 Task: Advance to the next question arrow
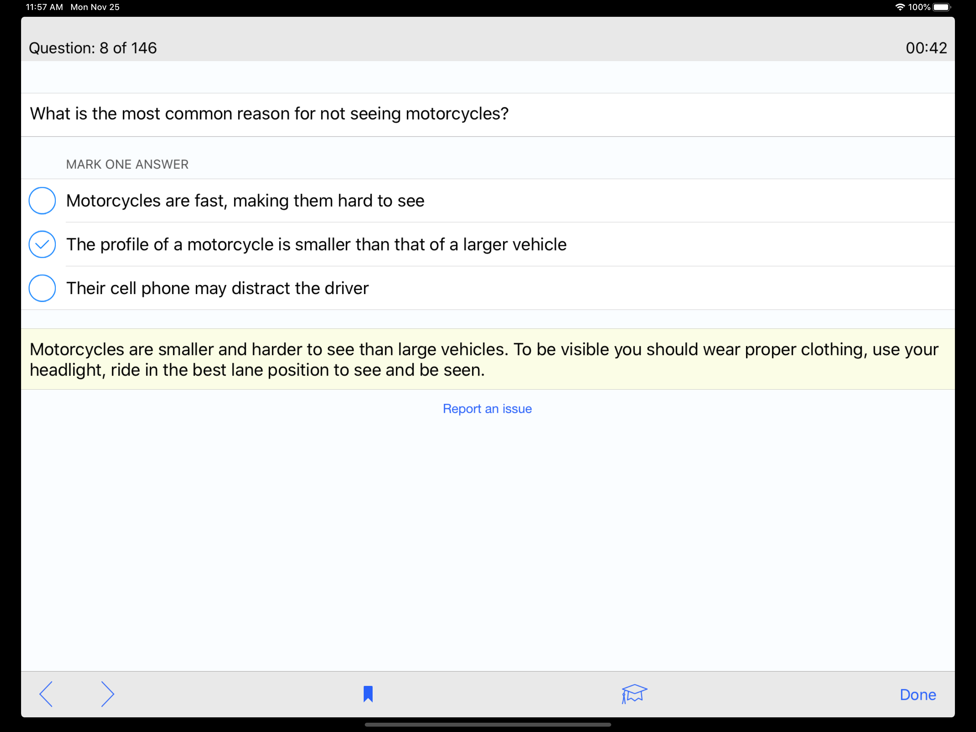[x=107, y=694]
